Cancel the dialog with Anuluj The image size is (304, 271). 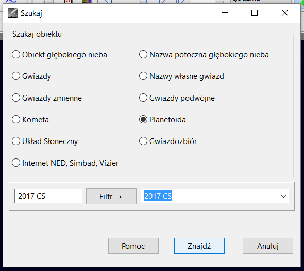268,246
